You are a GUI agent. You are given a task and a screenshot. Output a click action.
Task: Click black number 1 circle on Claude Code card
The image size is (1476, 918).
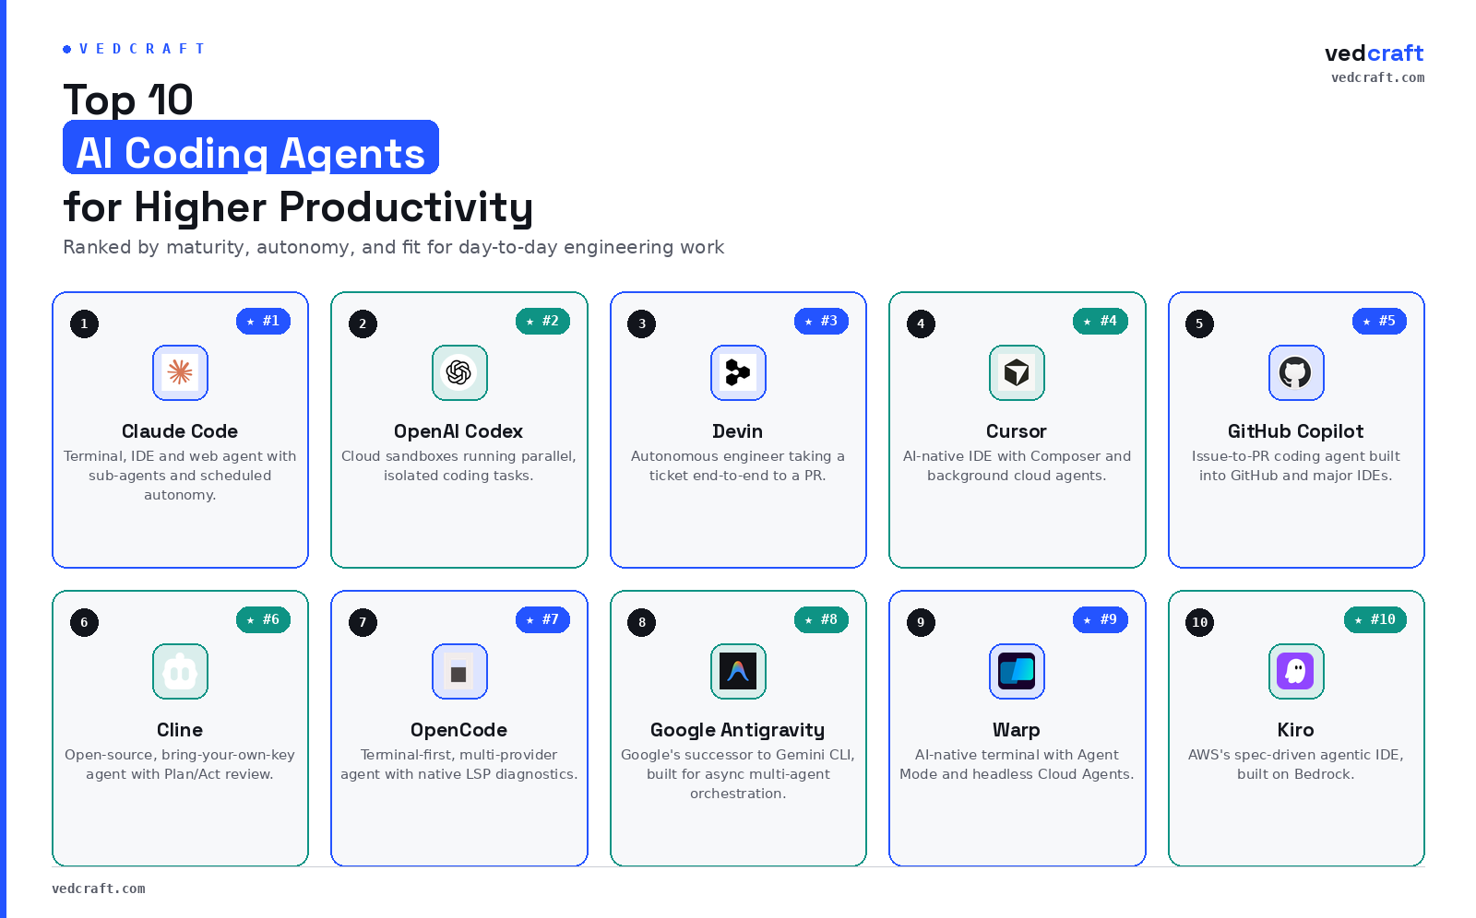(84, 324)
